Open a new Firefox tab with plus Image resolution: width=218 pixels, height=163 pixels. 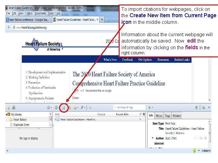pyautogui.click(x=102, y=20)
